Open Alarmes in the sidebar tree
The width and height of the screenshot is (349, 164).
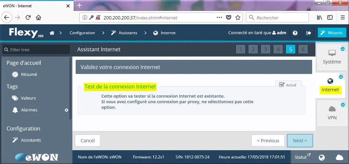coord(25,110)
